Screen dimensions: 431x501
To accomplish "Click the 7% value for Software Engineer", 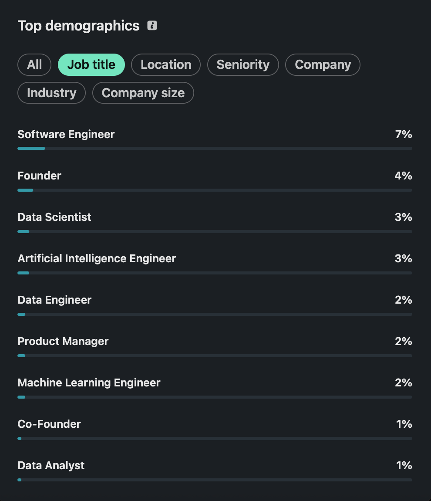I will 404,135.
